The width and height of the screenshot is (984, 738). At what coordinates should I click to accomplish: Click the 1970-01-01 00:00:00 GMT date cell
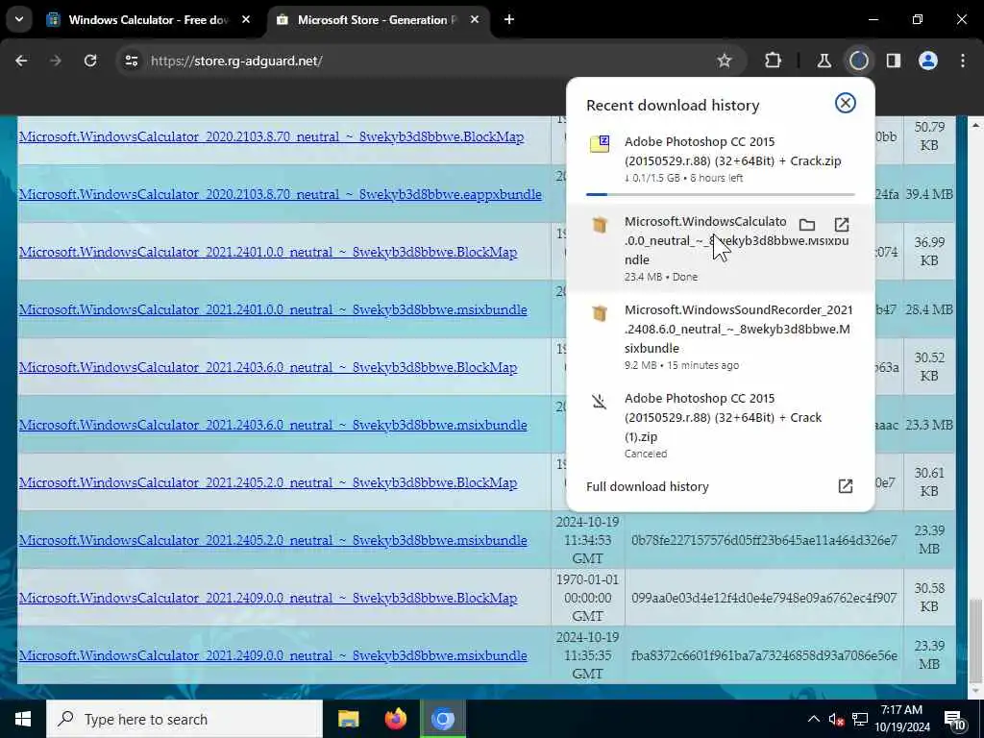[587, 598]
